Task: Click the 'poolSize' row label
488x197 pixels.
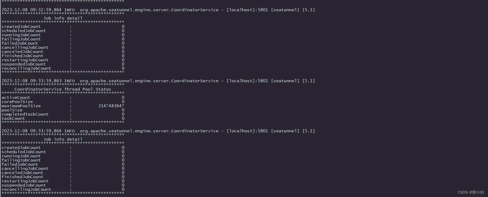Action: (12, 110)
